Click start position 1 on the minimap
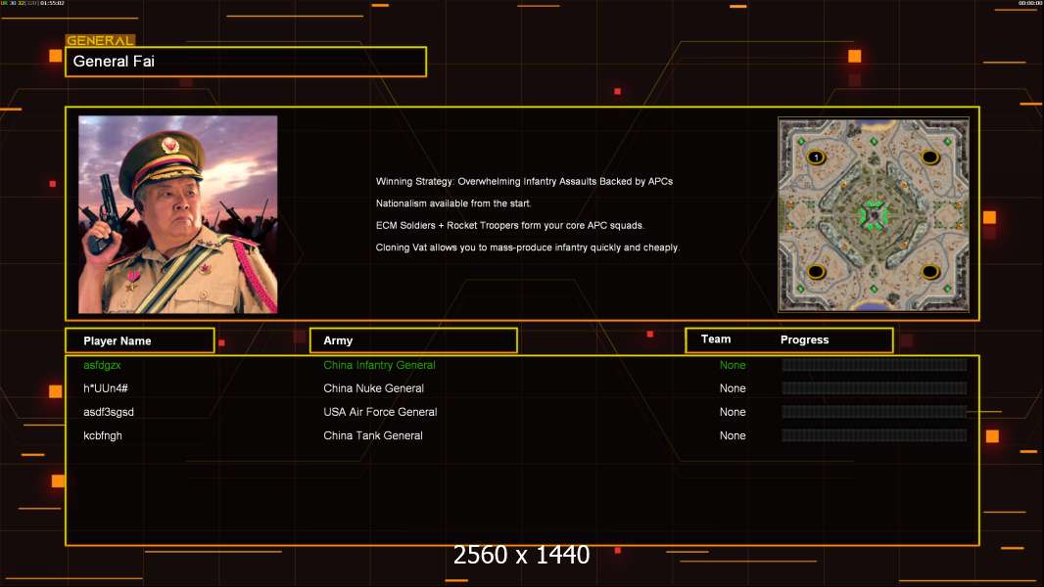This screenshot has height=587, width=1044. pos(815,157)
